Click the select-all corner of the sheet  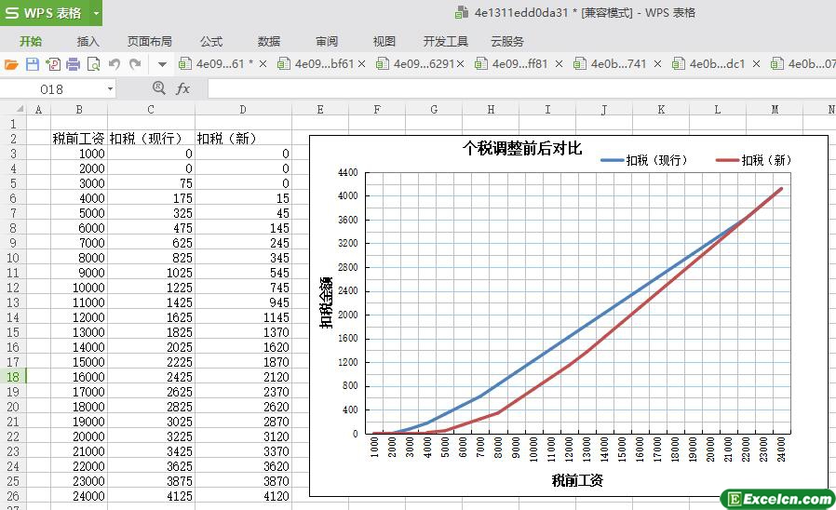[13, 109]
